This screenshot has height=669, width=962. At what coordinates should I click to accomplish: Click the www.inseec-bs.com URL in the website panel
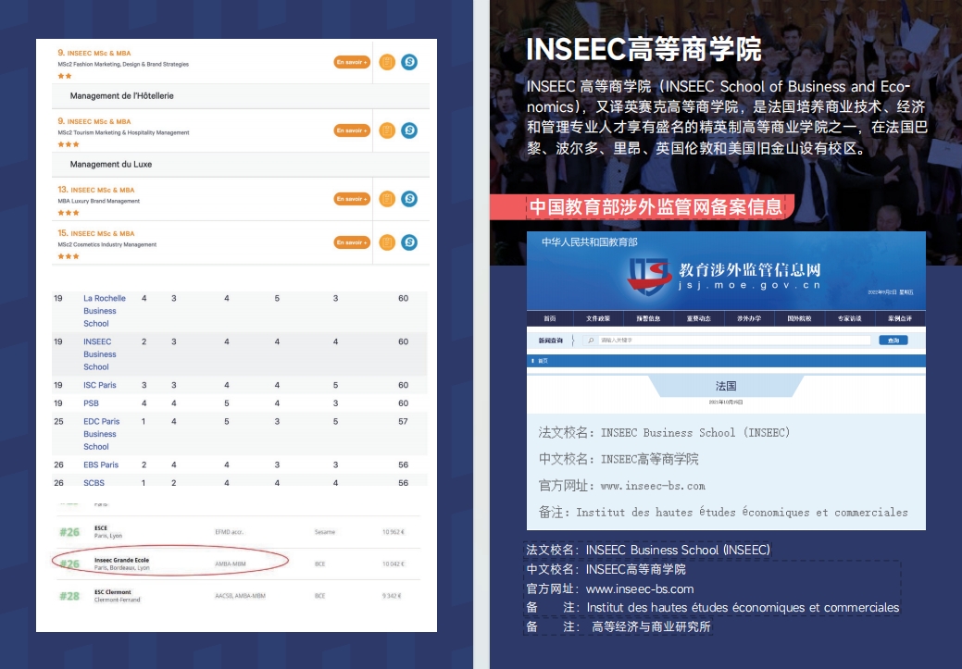pos(653,487)
